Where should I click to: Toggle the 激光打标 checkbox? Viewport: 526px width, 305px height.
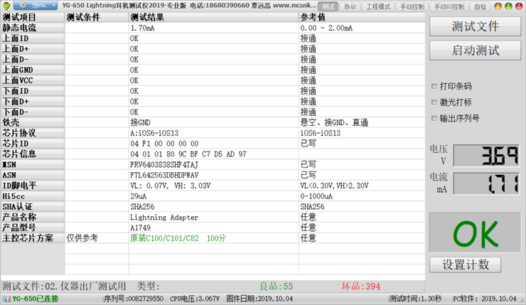[434, 102]
